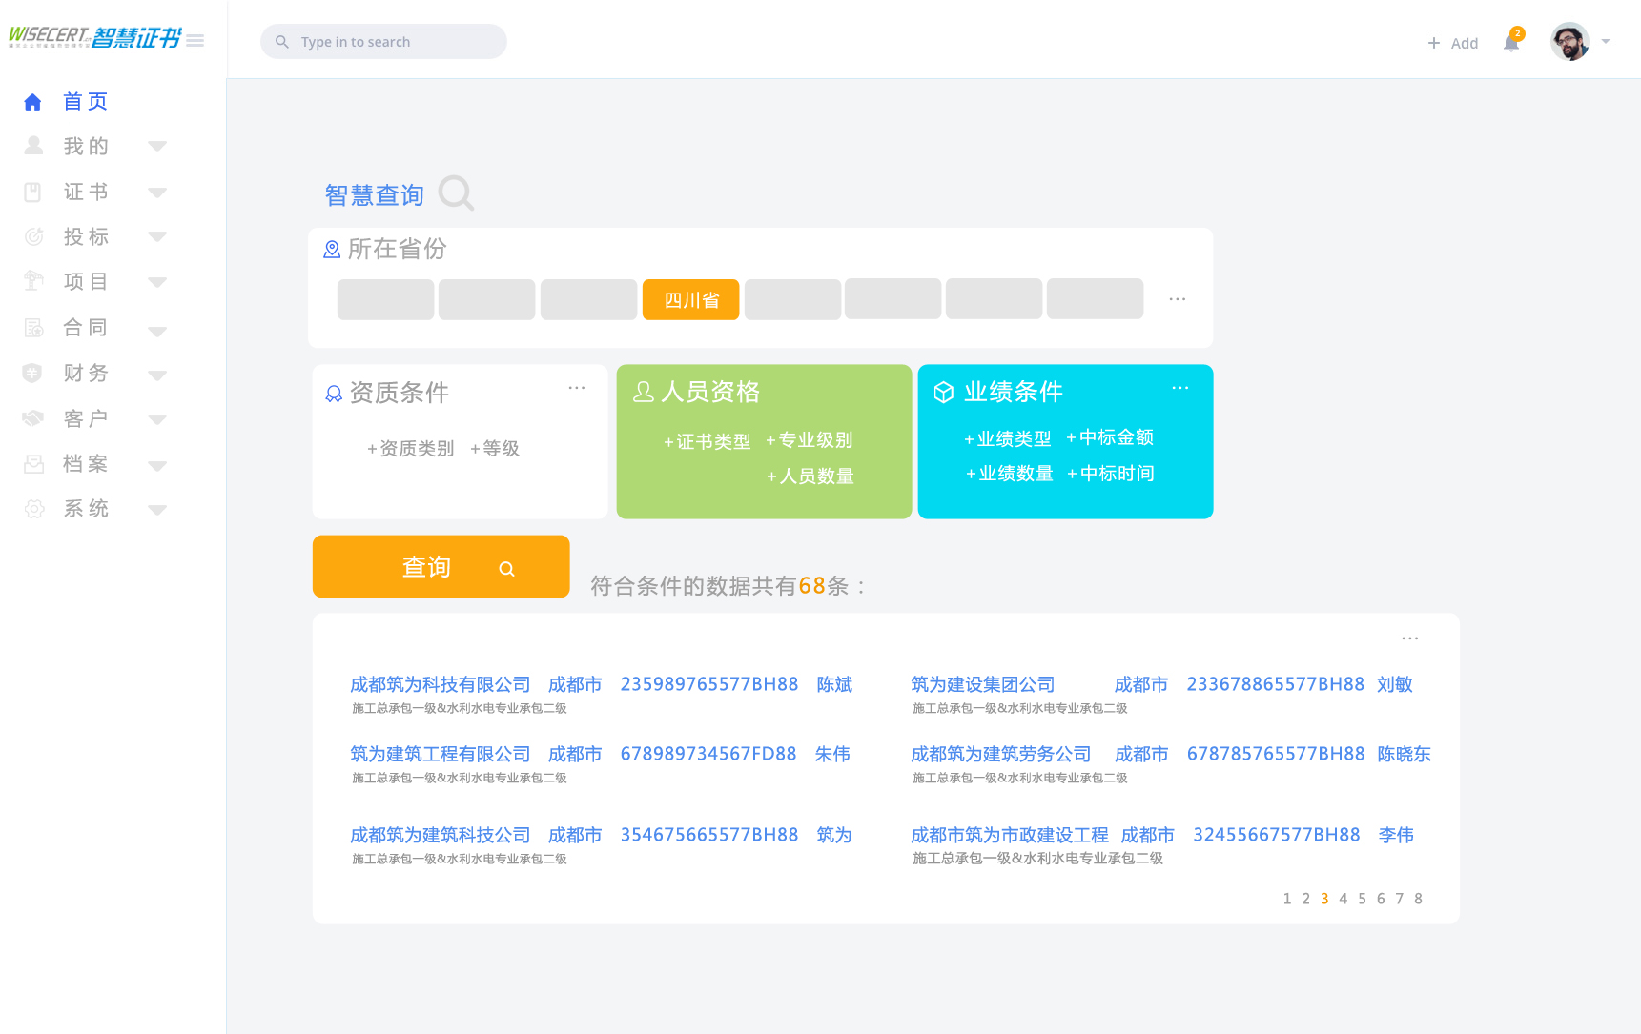Click the crane icon beside 项目
Screen dimensions: 1641x1034
pos(33,280)
